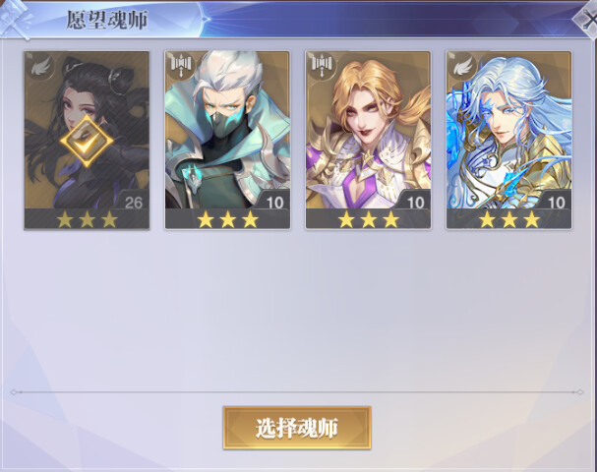Image resolution: width=597 pixels, height=472 pixels.
Task: Click the level 10 badge on the blonde card
Action: [x=415, y=203]
